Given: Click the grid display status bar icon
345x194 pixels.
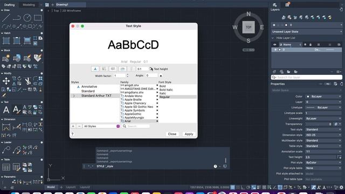Looking at the screenshot, I should [232, 187].
